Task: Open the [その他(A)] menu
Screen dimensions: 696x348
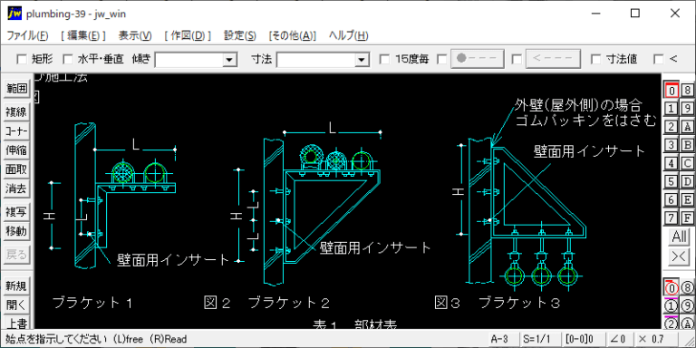Action: click(293, 36)
